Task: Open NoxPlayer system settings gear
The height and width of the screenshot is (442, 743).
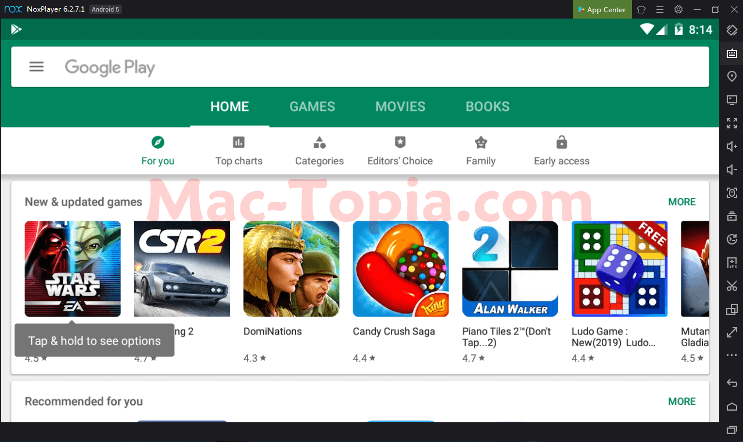Action: click(x=679, y=9)
